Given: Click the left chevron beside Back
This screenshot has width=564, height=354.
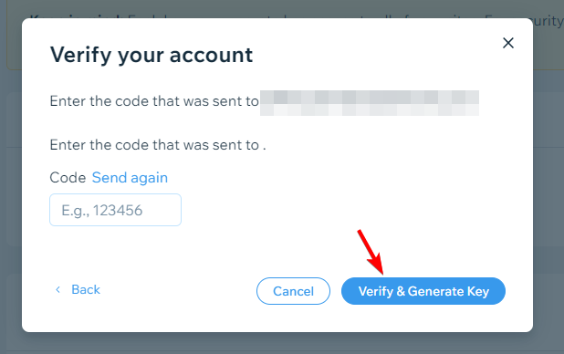Looking at the screenshot, I should point(57,289).
